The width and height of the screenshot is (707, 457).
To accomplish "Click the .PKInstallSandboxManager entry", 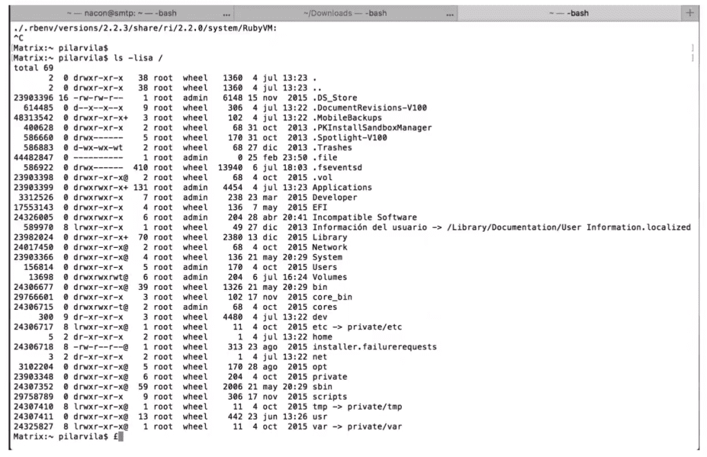I will coord(372,128).
